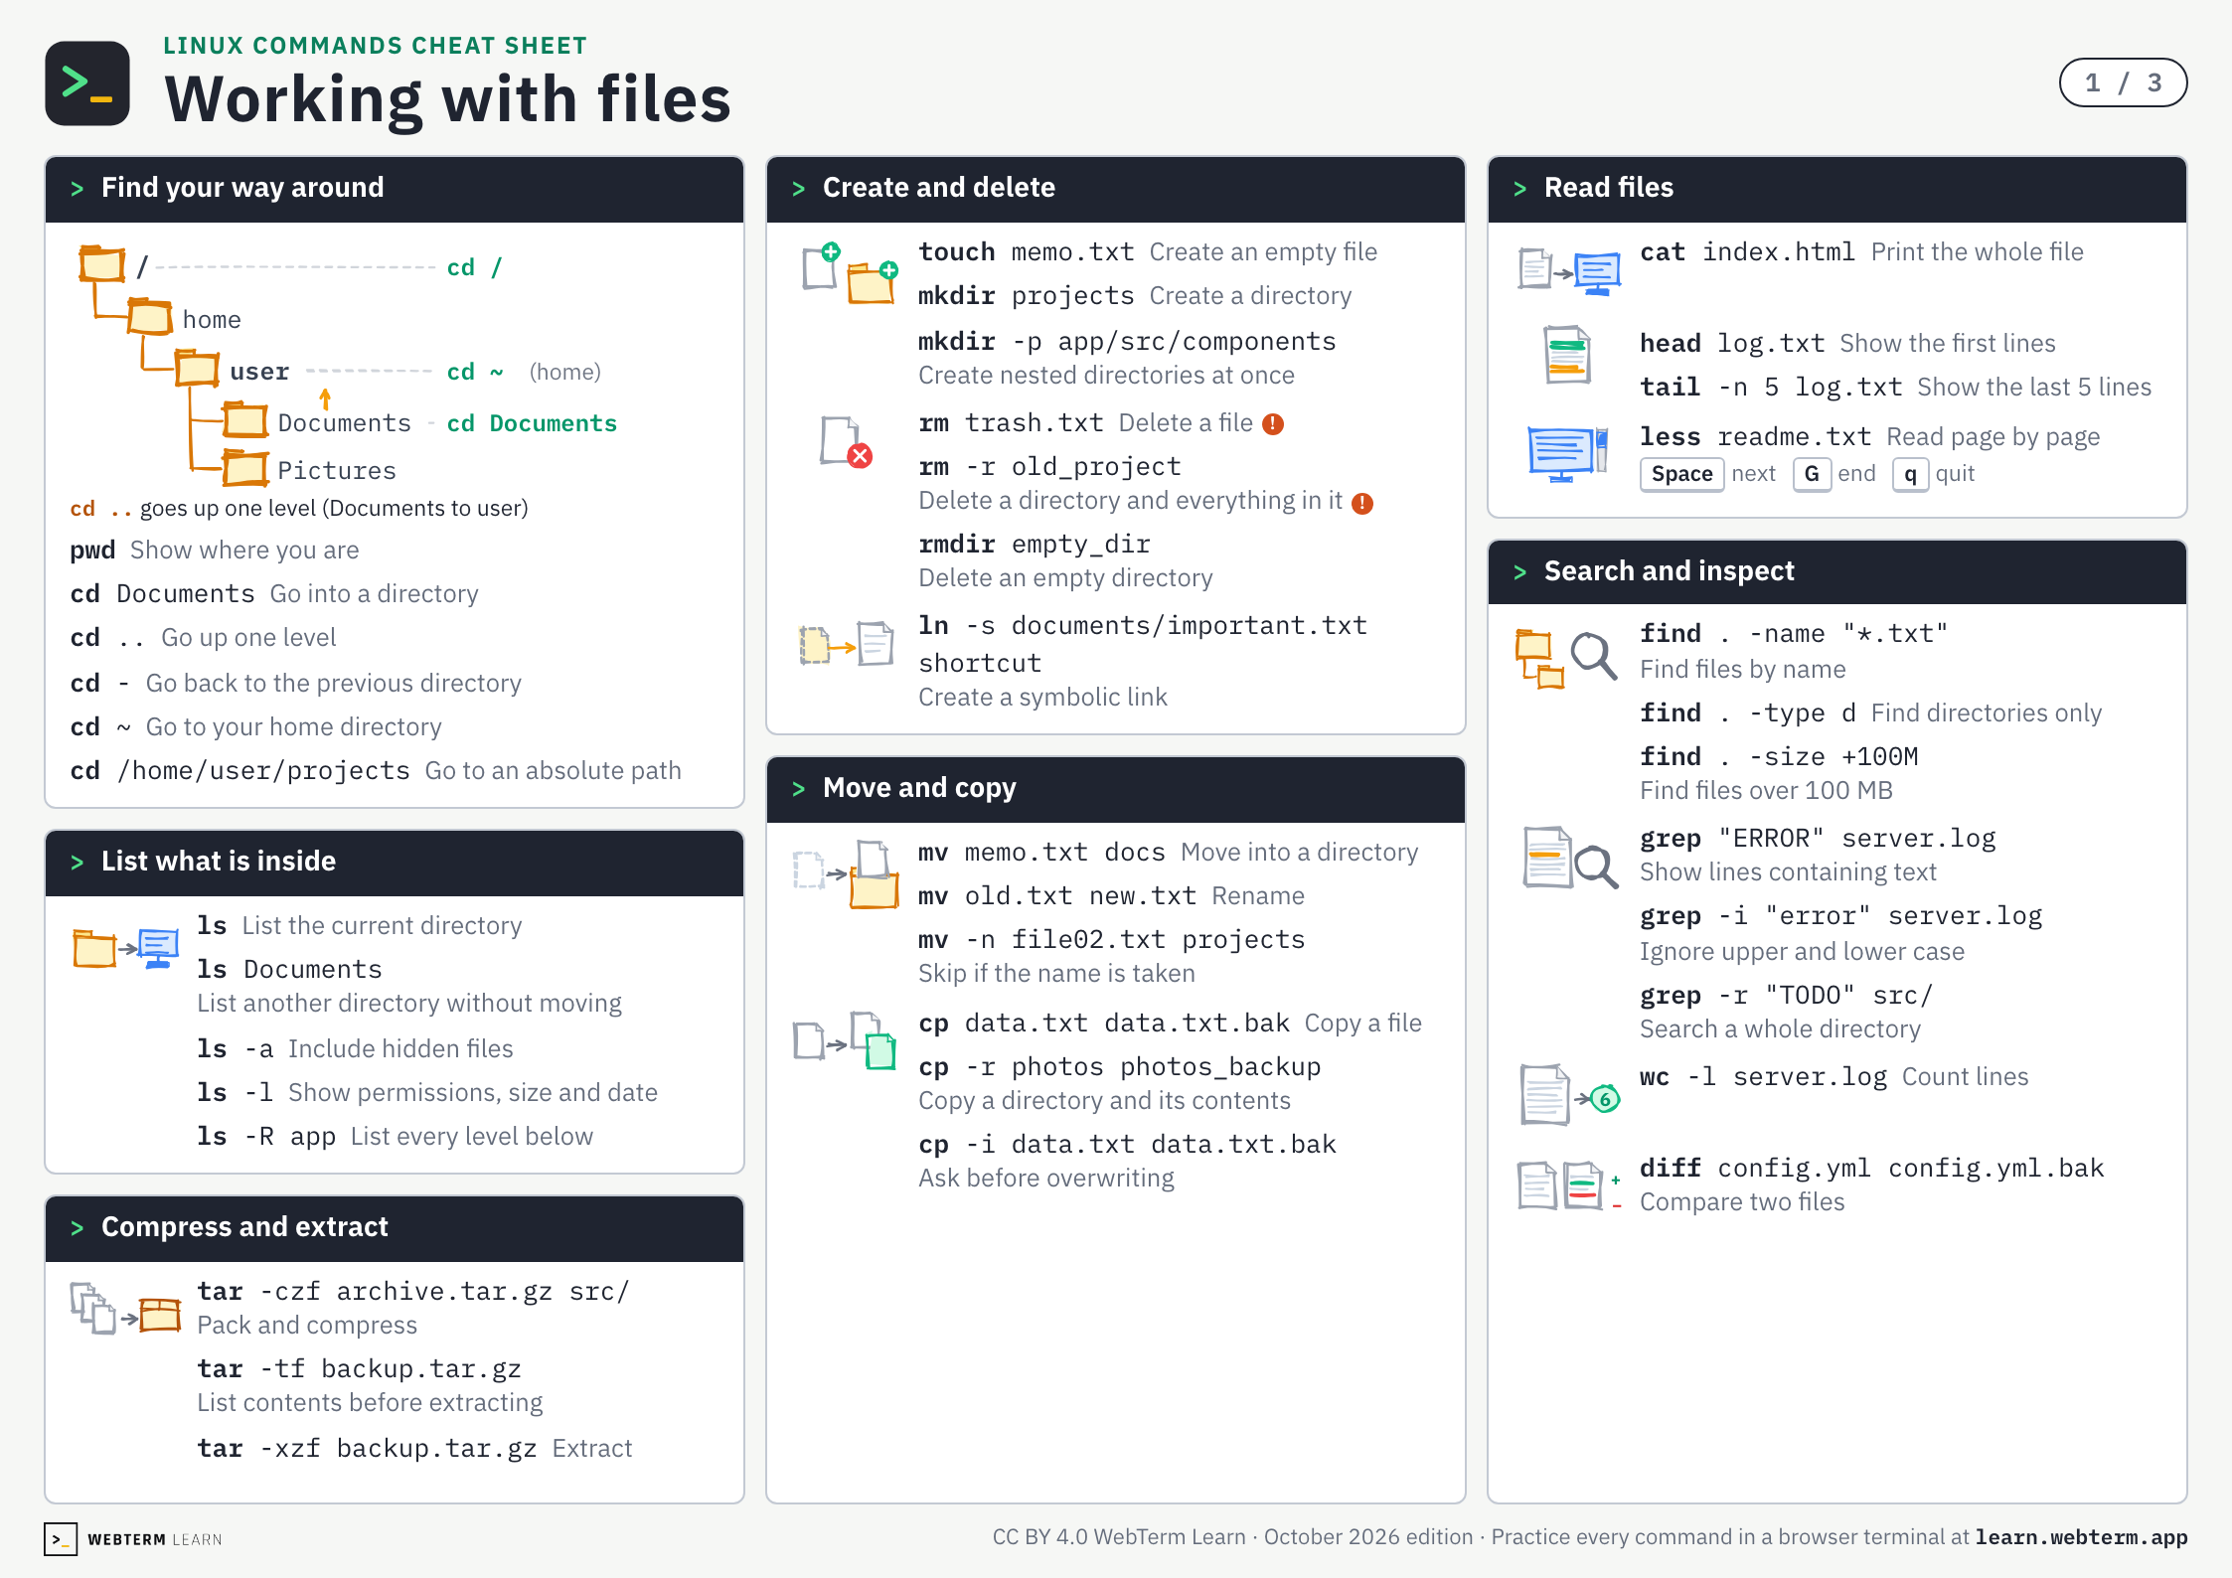Click the 1 / 3 page indicator

pos(2123,82)
